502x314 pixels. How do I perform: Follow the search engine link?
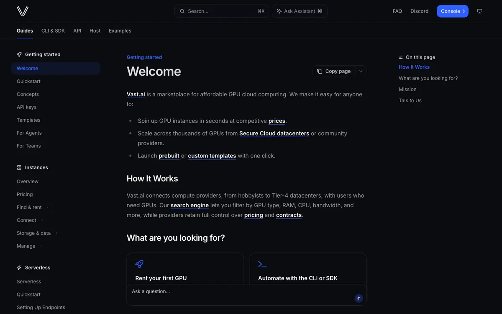point(190,205)
